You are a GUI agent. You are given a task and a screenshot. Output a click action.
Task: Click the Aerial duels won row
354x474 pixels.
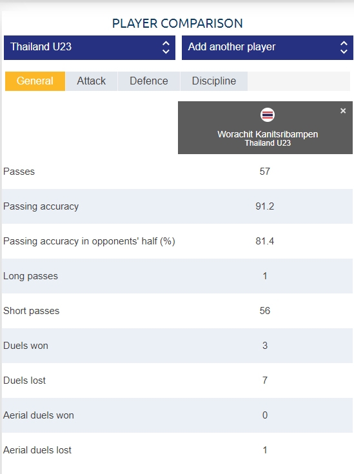click(x=177, y=415)
